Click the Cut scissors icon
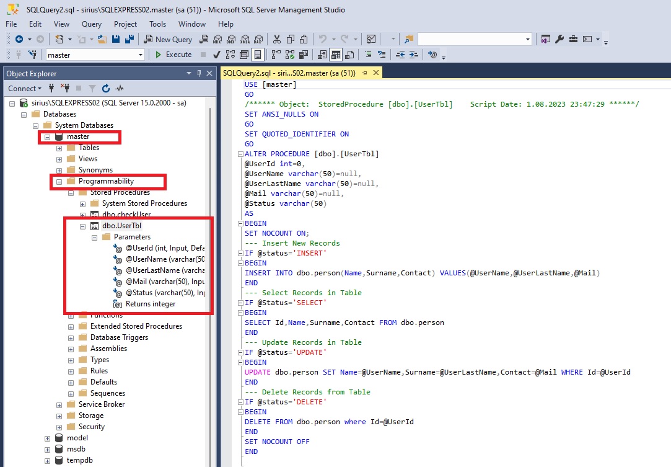Viewport: 671px width, 467px height. (x=277, y=39)
